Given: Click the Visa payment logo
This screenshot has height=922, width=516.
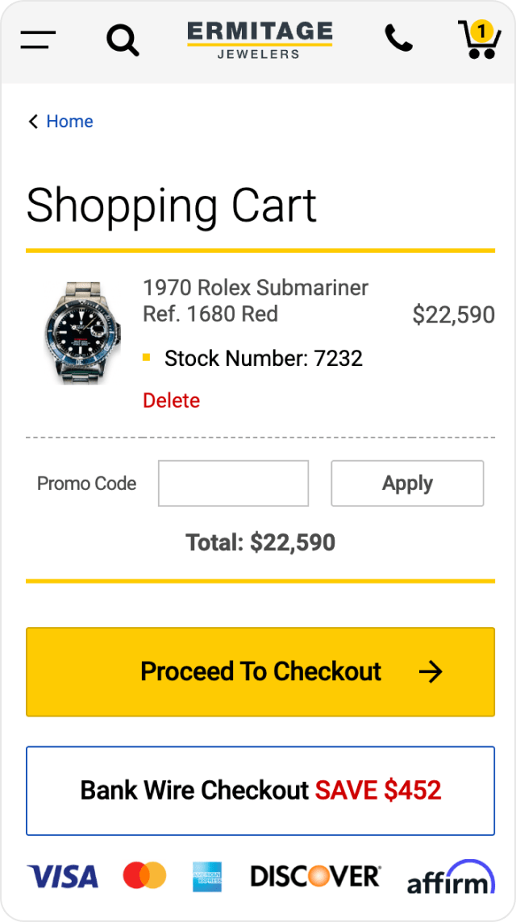Looking at the screenshot, I should (62, 877).
